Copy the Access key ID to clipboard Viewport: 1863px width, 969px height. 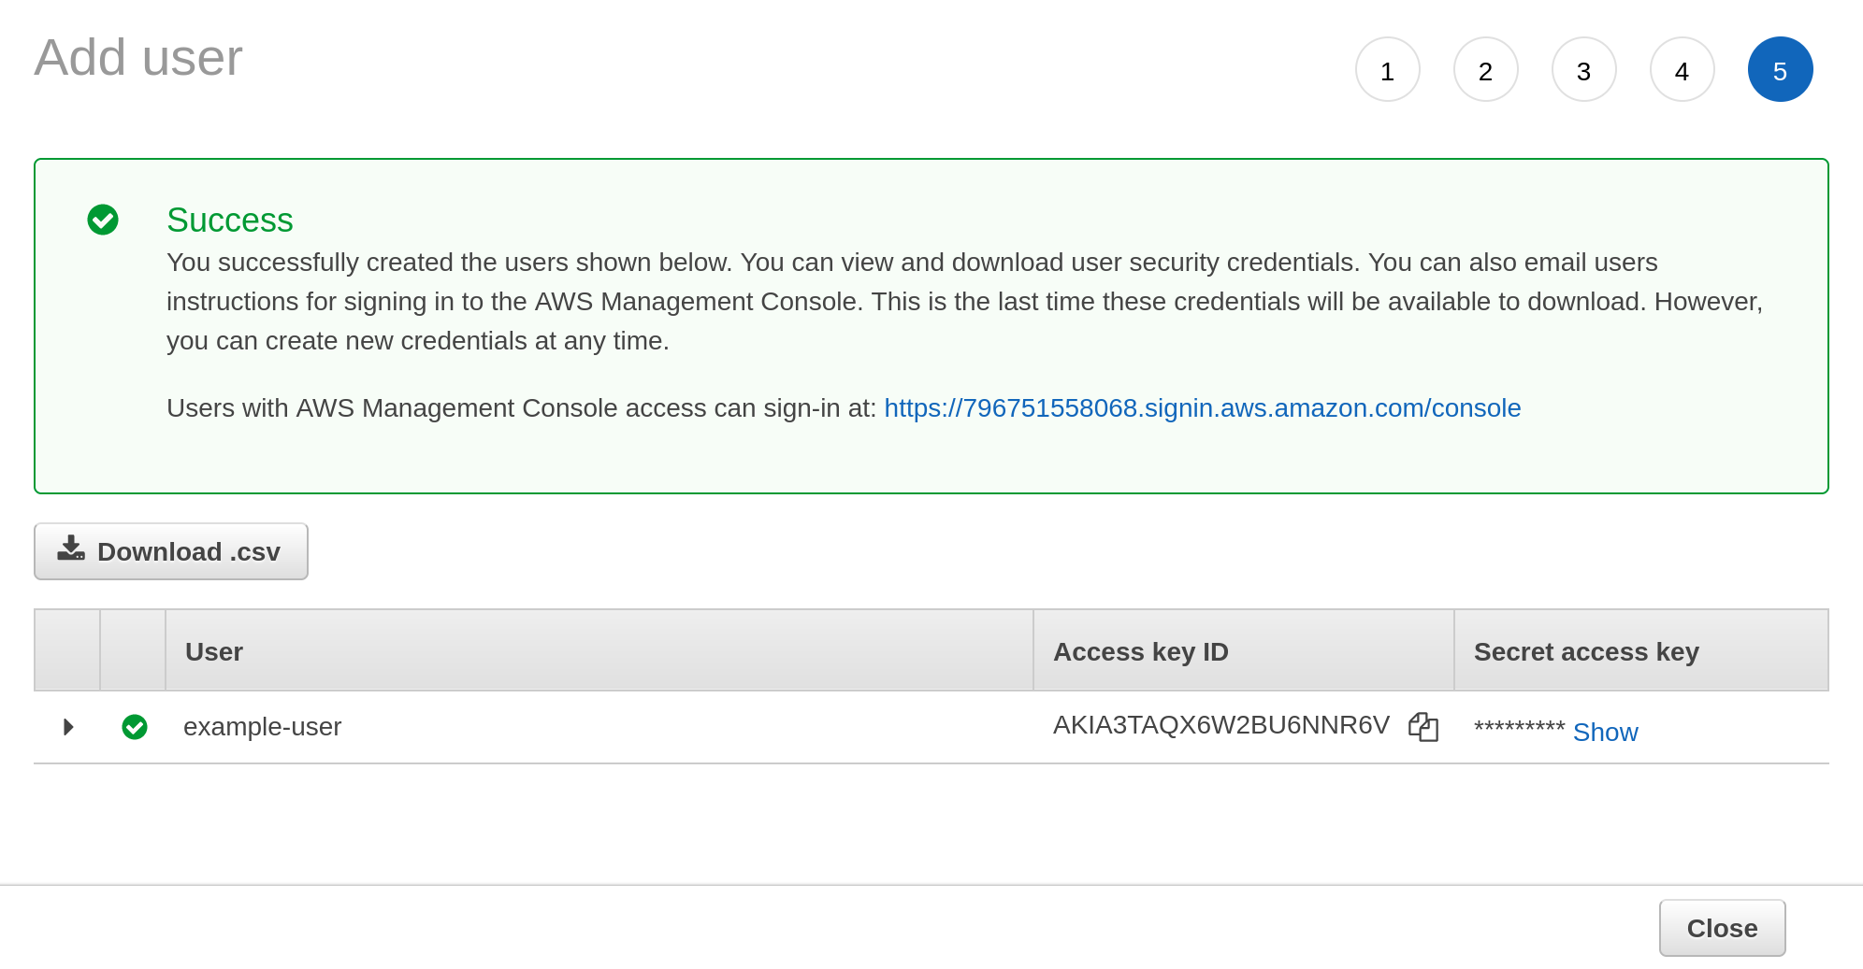coord(1423,727)
